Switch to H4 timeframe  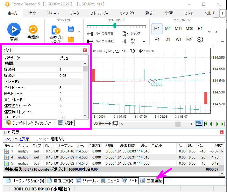coord(157,40)
